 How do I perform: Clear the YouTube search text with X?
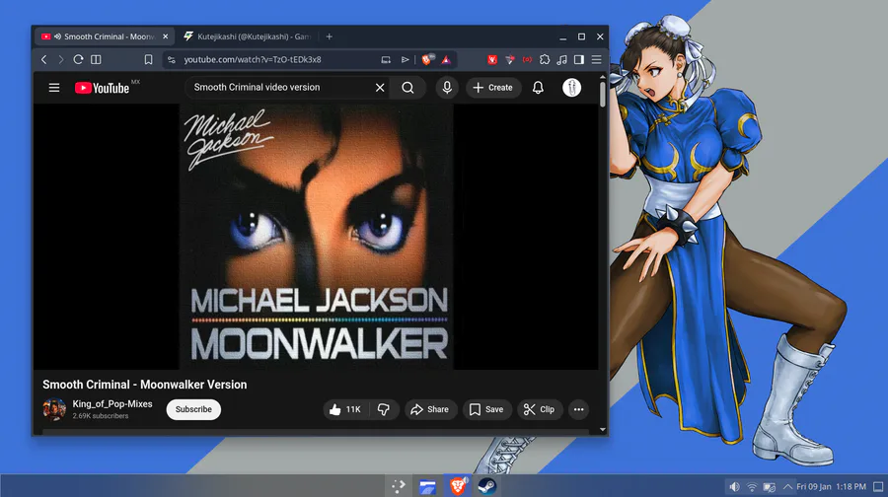point(380,88)
